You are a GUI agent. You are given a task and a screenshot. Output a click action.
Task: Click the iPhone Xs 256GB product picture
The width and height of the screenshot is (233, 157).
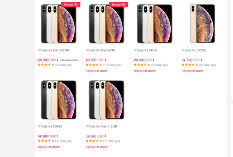(x=58, y=100)
